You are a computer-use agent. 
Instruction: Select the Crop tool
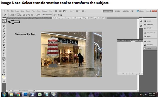point(4,31)
